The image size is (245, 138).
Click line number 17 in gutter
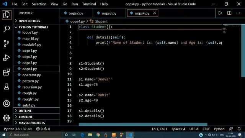point(69,111)
